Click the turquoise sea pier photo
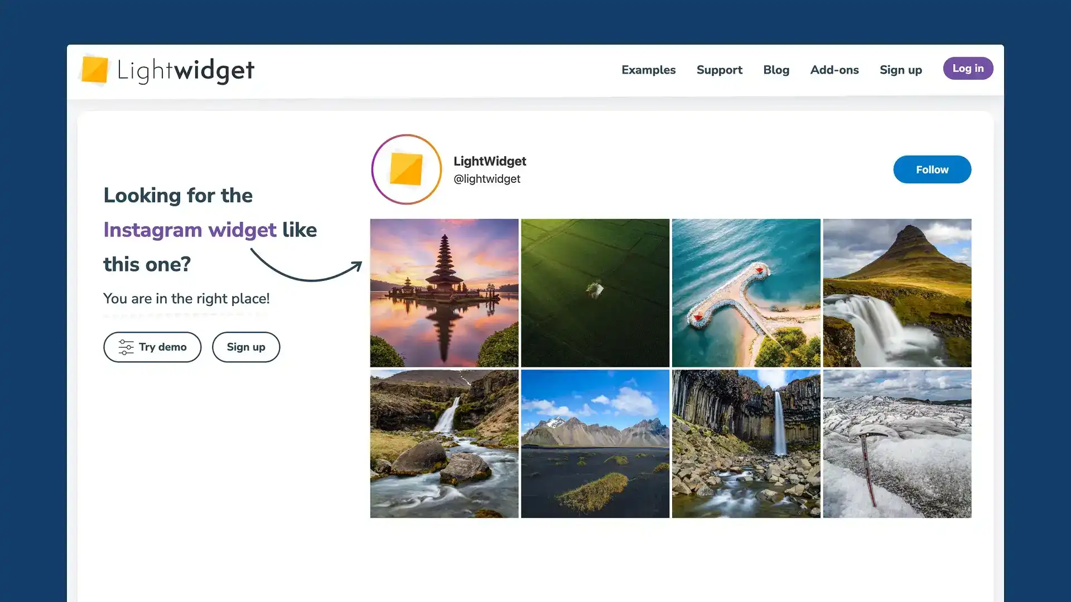Viewport: 1071px width, 602px height. click(x=746, y=292)
